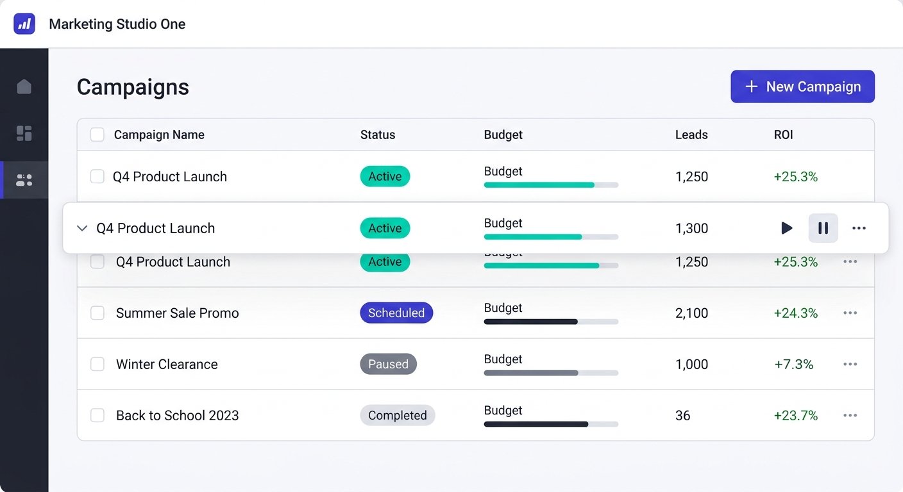The image size is (903, 492).
Task: Pause the hovered Q4 Product Launch campaign
Action: 823,228
